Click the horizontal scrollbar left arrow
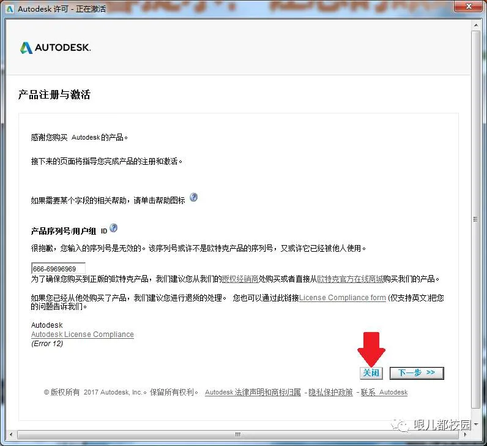This screenshot has width=487, height=446. (11, 434)
